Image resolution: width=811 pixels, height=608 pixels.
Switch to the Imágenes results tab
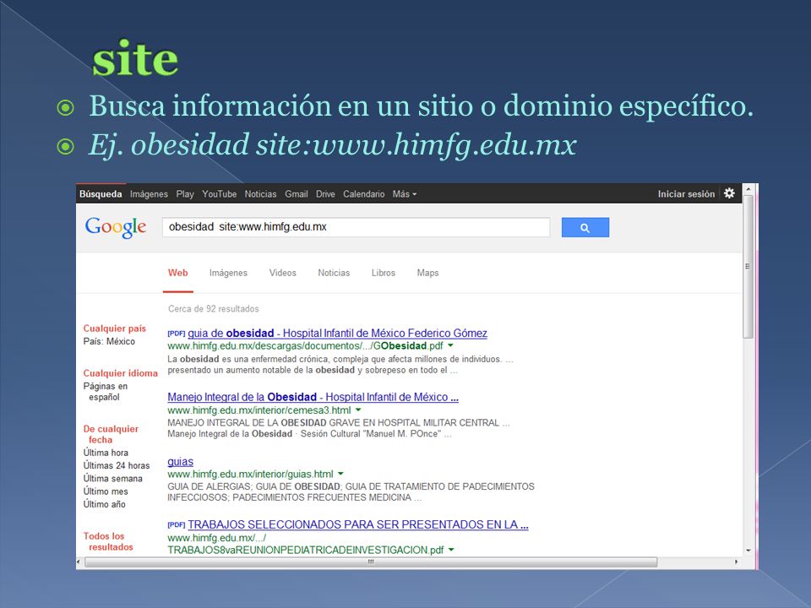228,273
